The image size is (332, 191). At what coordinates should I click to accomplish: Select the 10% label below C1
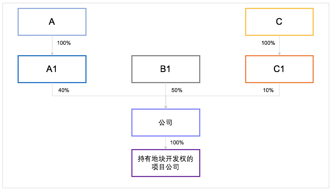(x=268, y=90)
